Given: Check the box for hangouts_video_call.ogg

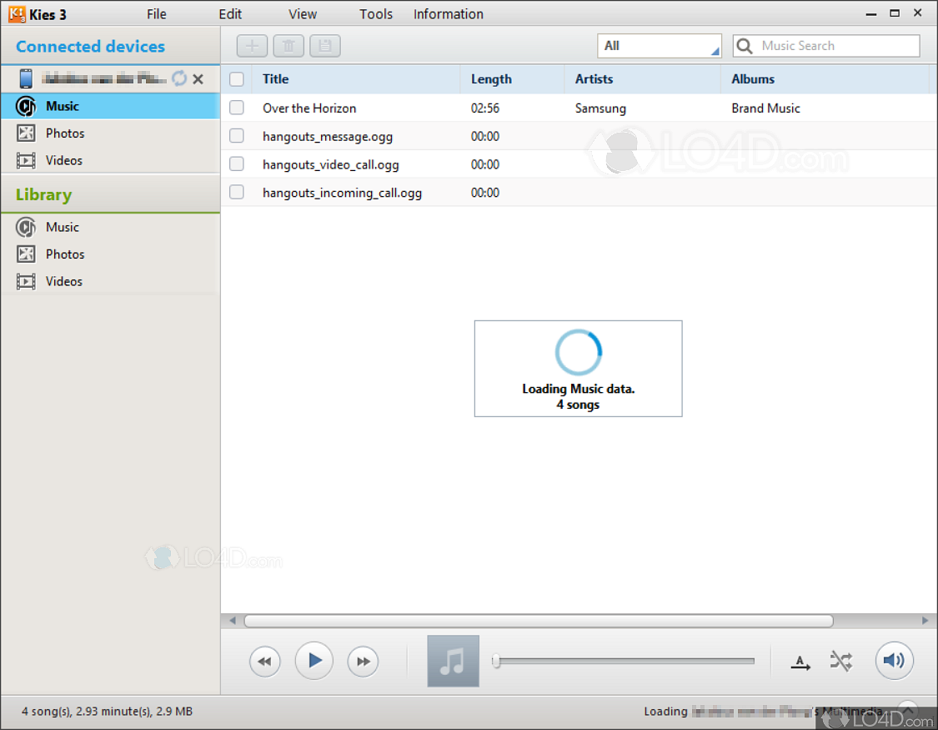Looking at the screenshot, I should [x=237, y=164].
